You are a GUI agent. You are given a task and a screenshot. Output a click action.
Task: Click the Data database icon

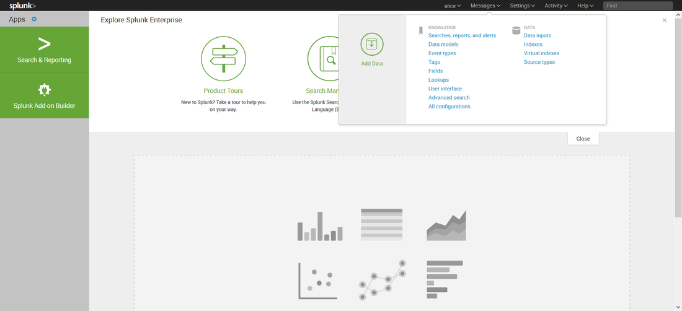coord(516,30)
